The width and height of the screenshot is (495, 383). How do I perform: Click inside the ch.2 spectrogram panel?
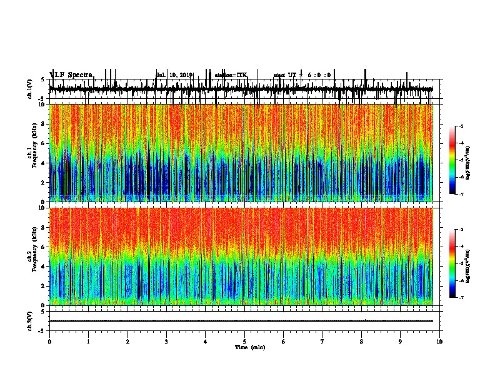click(x=241, y=257)
